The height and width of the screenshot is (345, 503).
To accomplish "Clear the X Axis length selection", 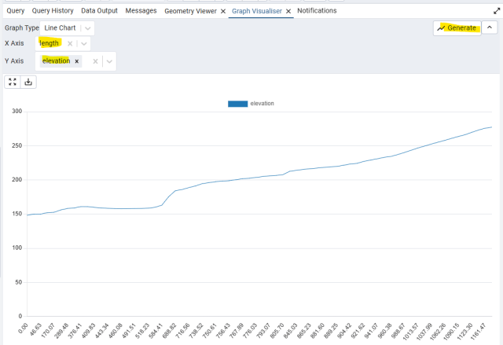I will click(70, 43).
